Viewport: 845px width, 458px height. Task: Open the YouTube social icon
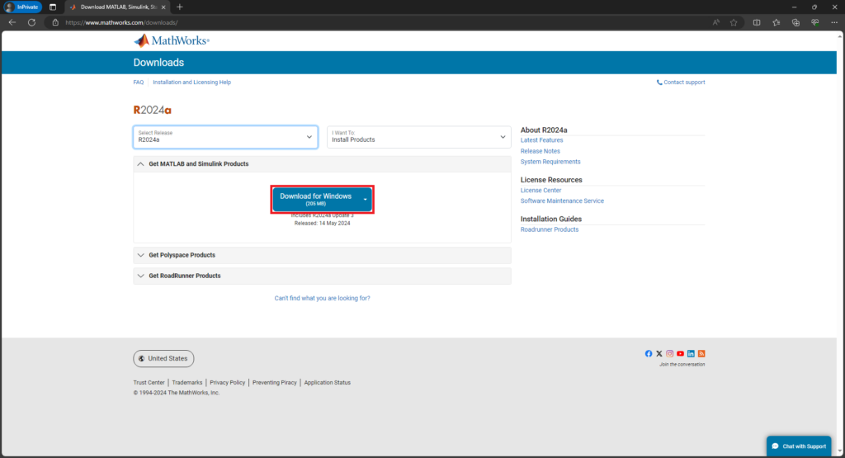(681, 353)
